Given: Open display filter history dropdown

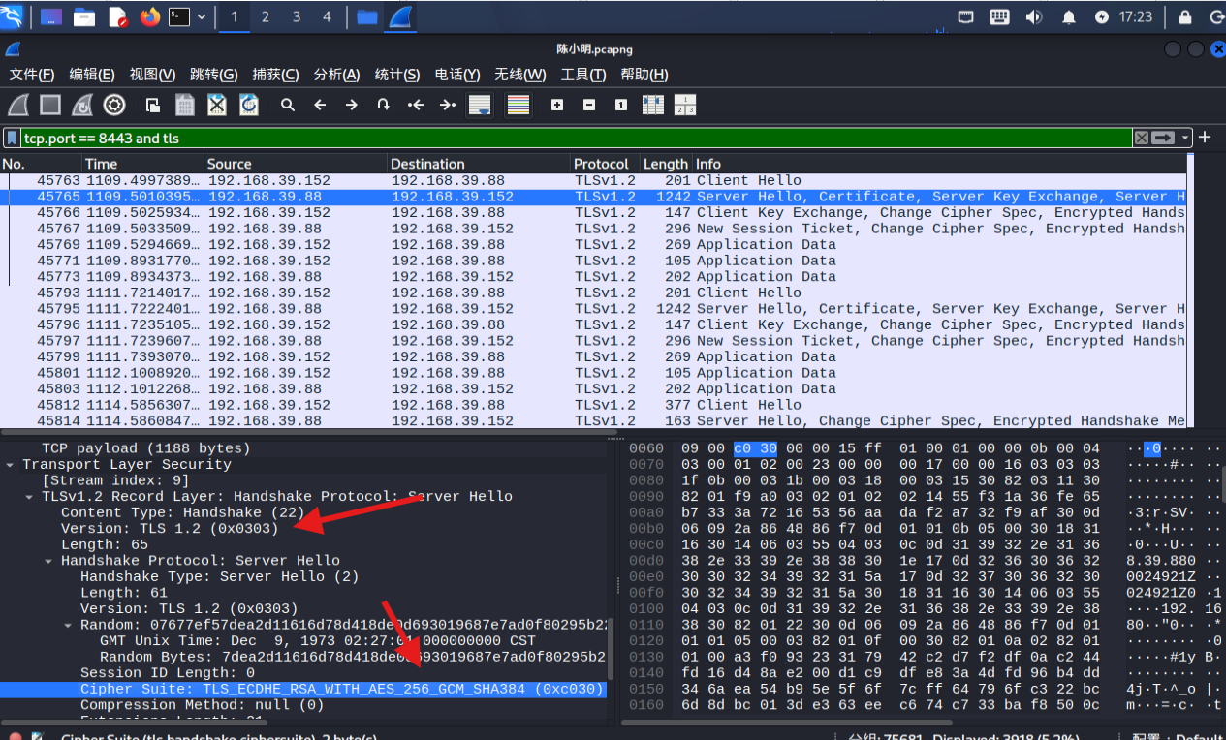Looking at the screenshot, I should (x=1185, y=138).
